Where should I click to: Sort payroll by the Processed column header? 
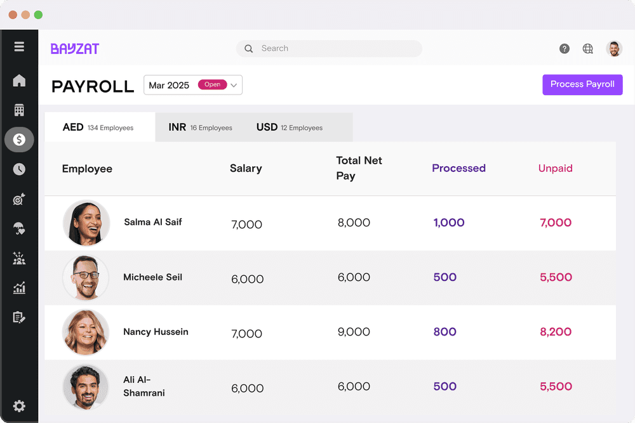pyautogui.click(x=458, y=168)
